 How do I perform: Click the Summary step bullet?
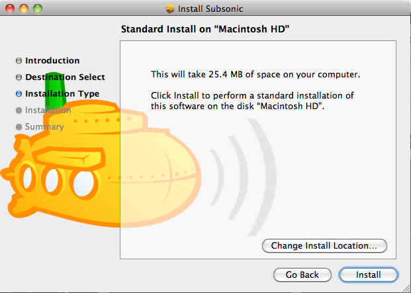coord(19,127)
